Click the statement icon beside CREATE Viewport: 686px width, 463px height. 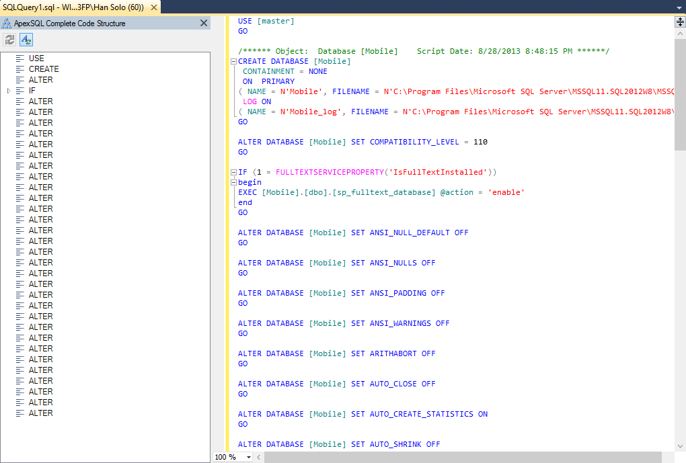[x=20, y=69]
